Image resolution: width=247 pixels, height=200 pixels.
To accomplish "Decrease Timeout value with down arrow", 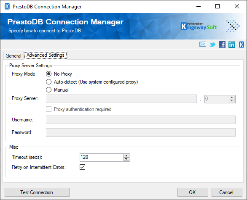I will pyautogui.click(x=126, y=159).
